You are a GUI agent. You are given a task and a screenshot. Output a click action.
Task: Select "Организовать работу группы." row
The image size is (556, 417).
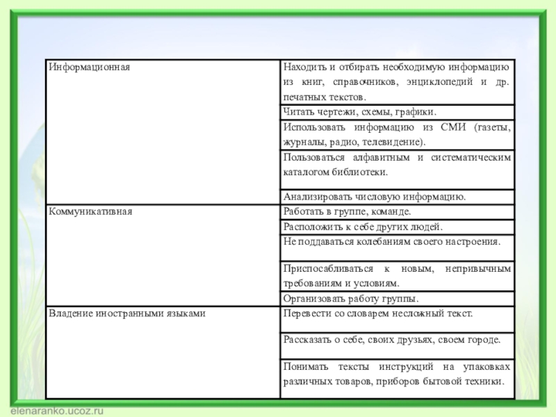point(397,299)
